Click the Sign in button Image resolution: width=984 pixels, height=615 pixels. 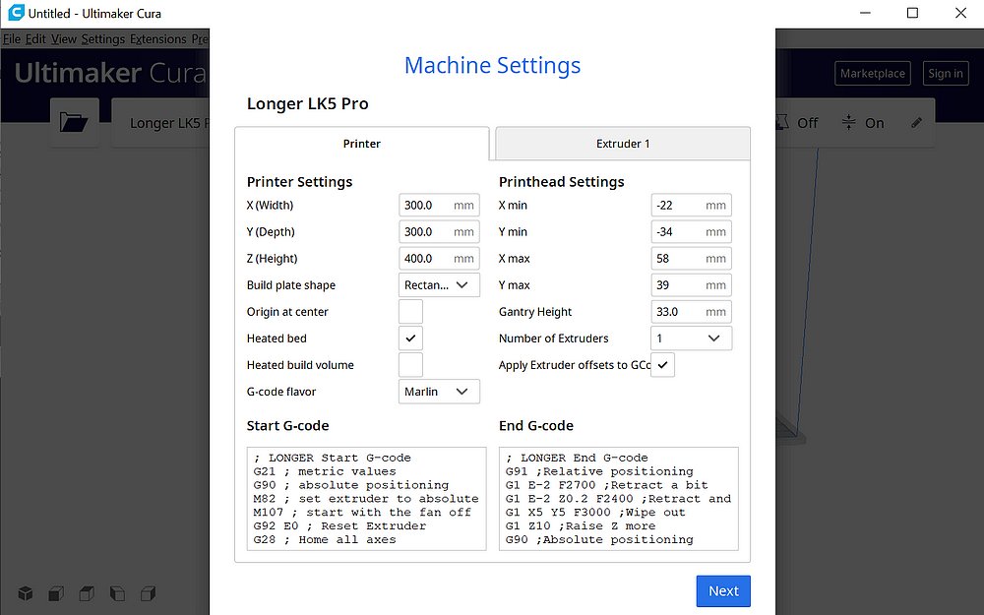click(x=945, y=74)
